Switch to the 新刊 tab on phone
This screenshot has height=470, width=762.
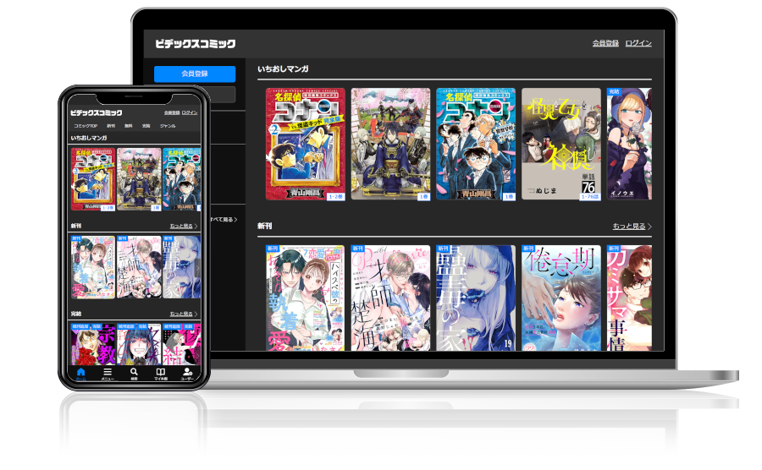click(111, 126)
